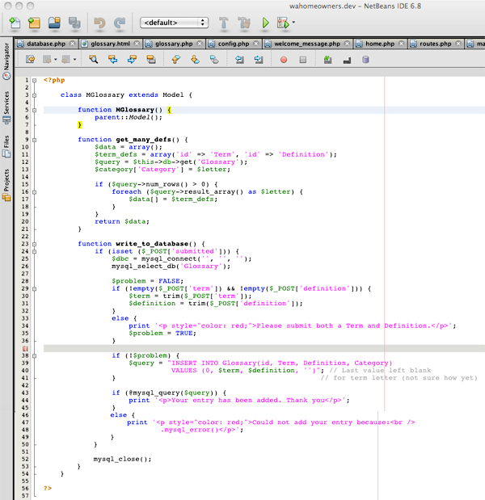
Task: Click the green Comment icon
Action: tap(327, 59)
